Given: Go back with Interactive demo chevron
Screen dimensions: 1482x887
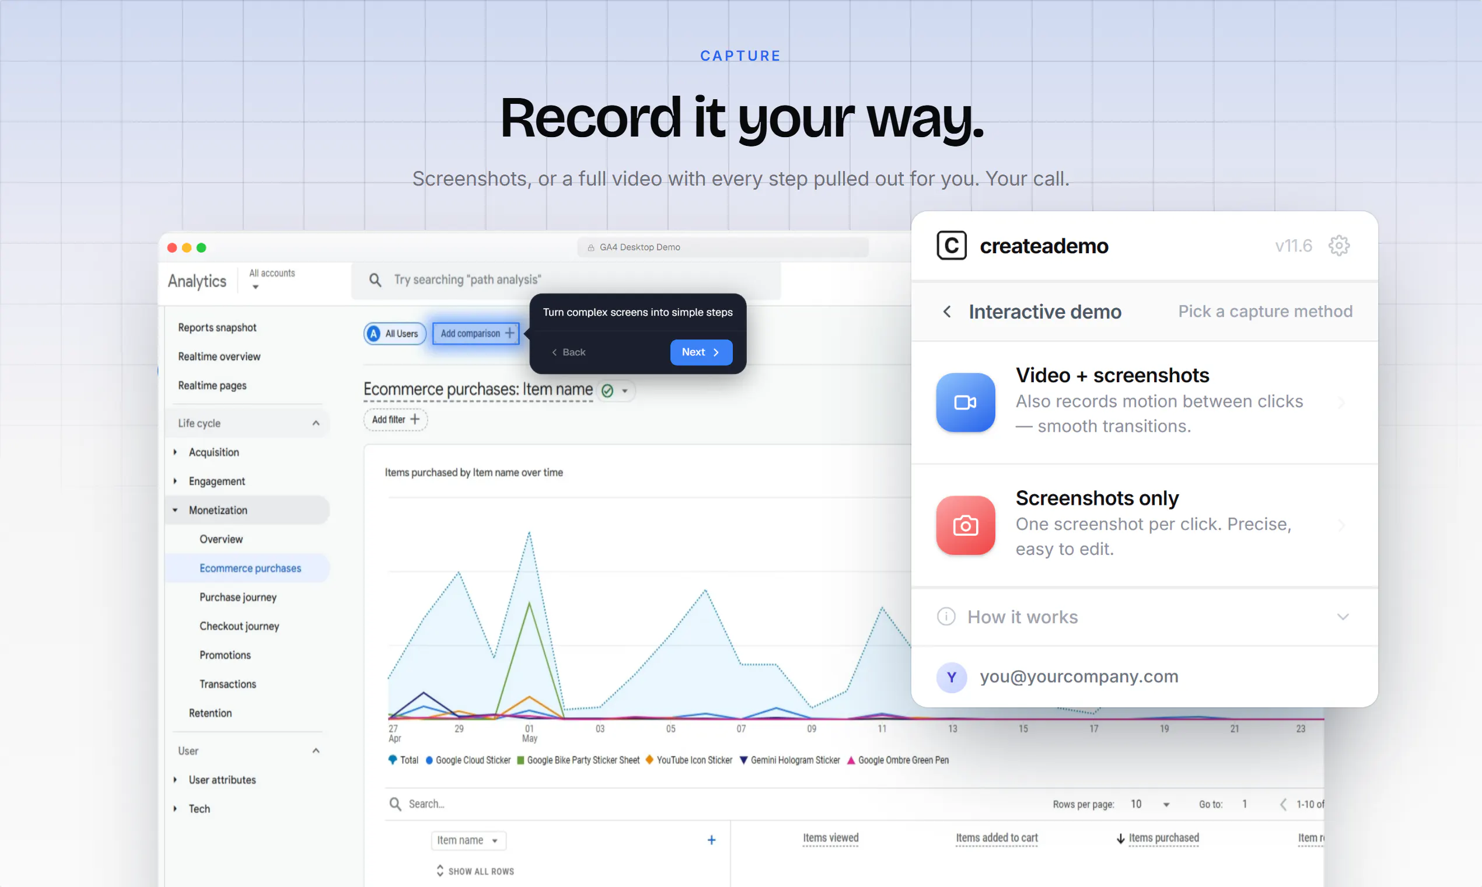Looking at the screenshot, I should (946, 312).
